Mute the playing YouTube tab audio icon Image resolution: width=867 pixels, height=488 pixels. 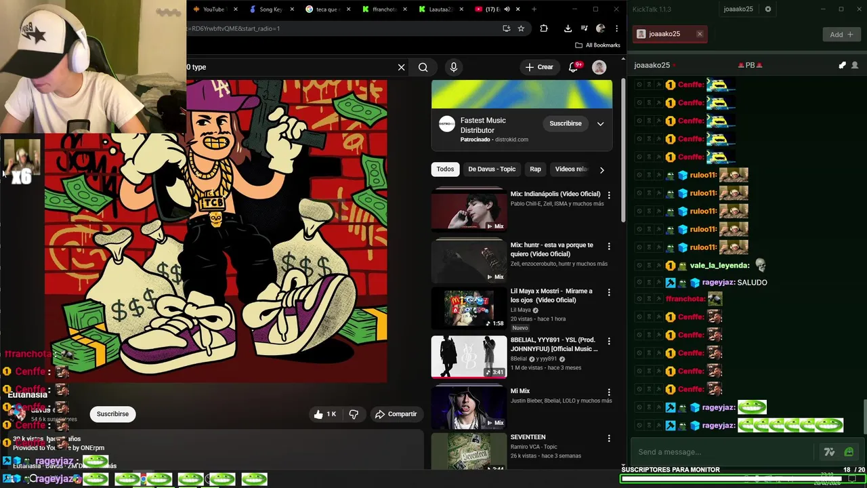(506, 9)
